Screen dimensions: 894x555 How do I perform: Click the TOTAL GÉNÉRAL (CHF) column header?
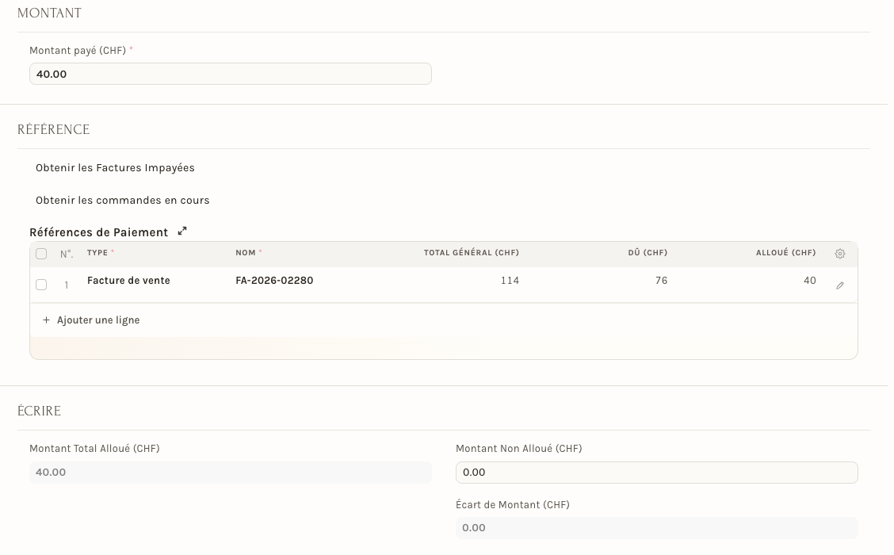coord(472,253)
